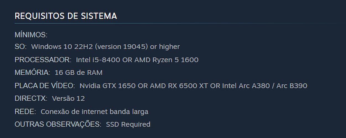Click the REDE label

click(x=25, y=112)
